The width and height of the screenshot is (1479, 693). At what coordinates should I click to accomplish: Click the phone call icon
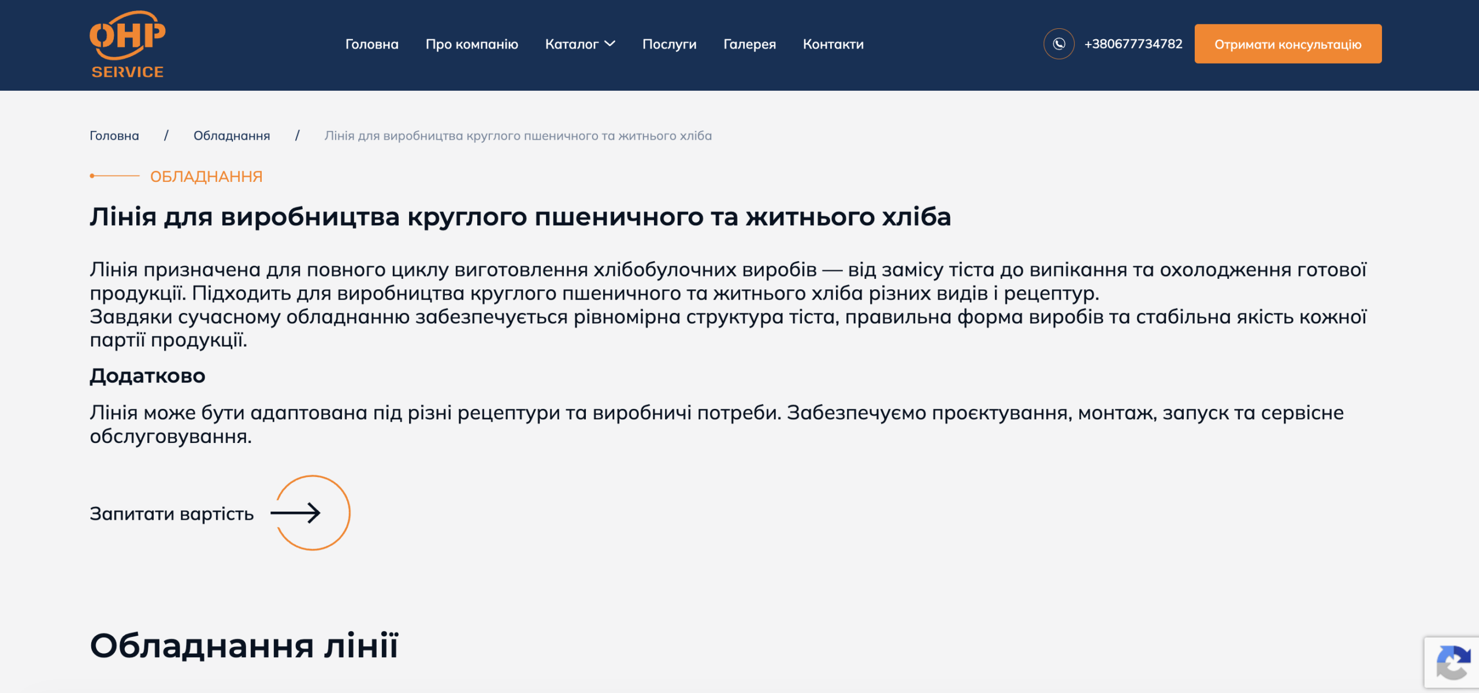[1058, 44]
